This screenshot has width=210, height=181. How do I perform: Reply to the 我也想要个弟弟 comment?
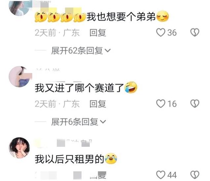(98, 33)
